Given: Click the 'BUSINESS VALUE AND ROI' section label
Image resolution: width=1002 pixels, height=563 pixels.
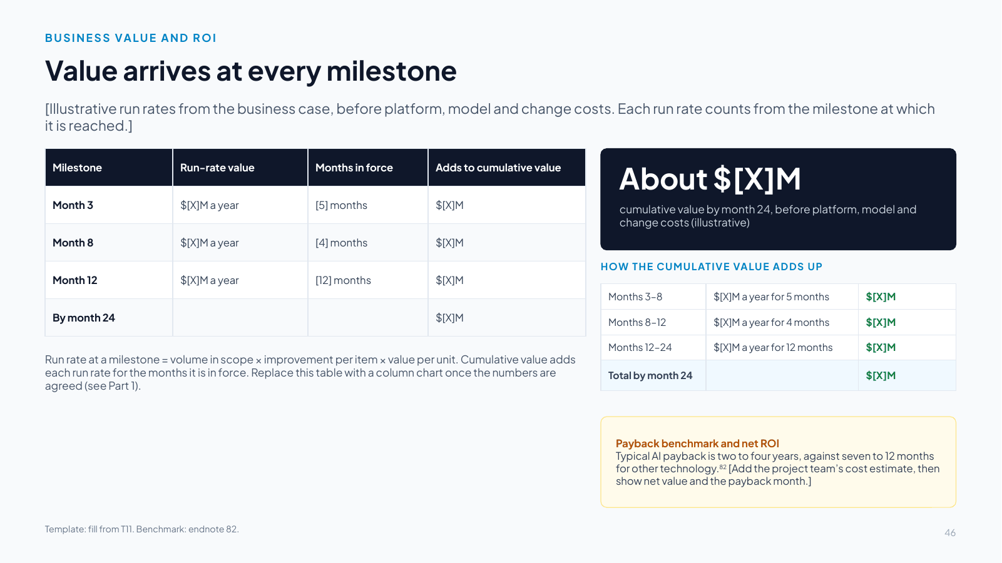Looking at the screenshot, I should [130, 38].
